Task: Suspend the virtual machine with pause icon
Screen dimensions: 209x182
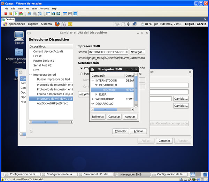Action: point(11,14)
